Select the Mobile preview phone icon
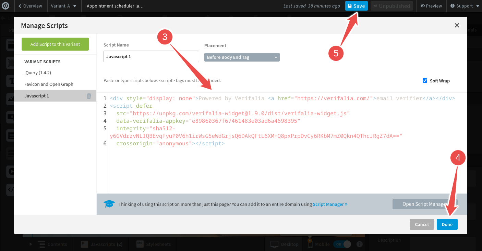This screenshot has width=482, height=251. [x=311, y=244]
